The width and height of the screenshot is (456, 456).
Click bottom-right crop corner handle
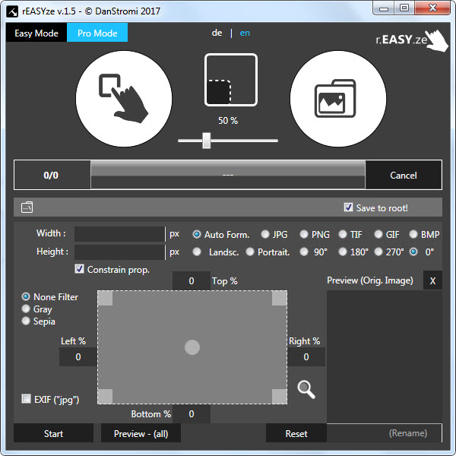[279, 397]
